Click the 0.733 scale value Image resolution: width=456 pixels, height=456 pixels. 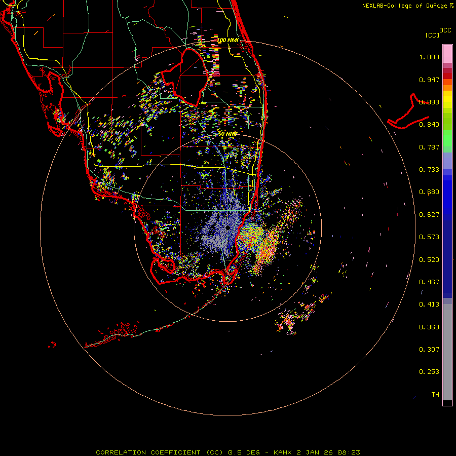pyautogui.click(x=429, y=170)
